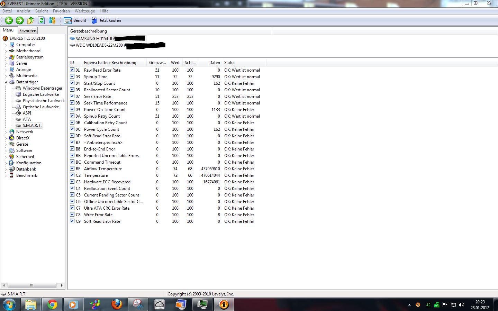The image size is (498, 311).
Task: Uncheck the Raw Read Error Rate checkbox
Action: [72, 70]
